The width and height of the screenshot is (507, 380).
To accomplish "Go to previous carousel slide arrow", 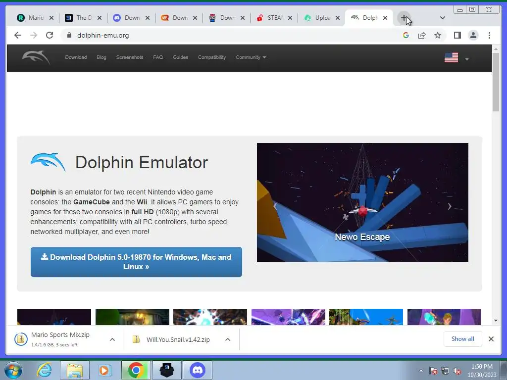I will 275,206.
